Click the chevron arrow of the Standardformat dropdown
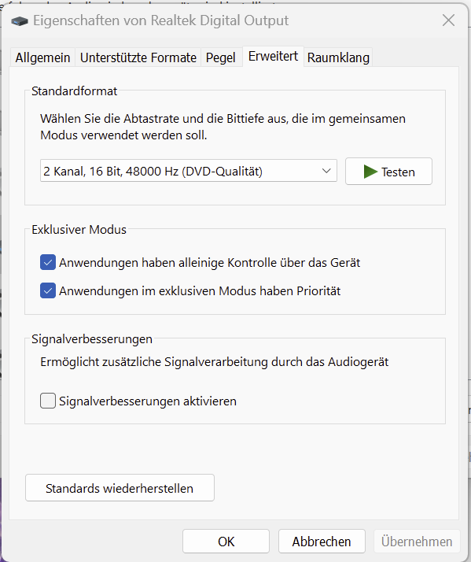 (x=326, y=171)
